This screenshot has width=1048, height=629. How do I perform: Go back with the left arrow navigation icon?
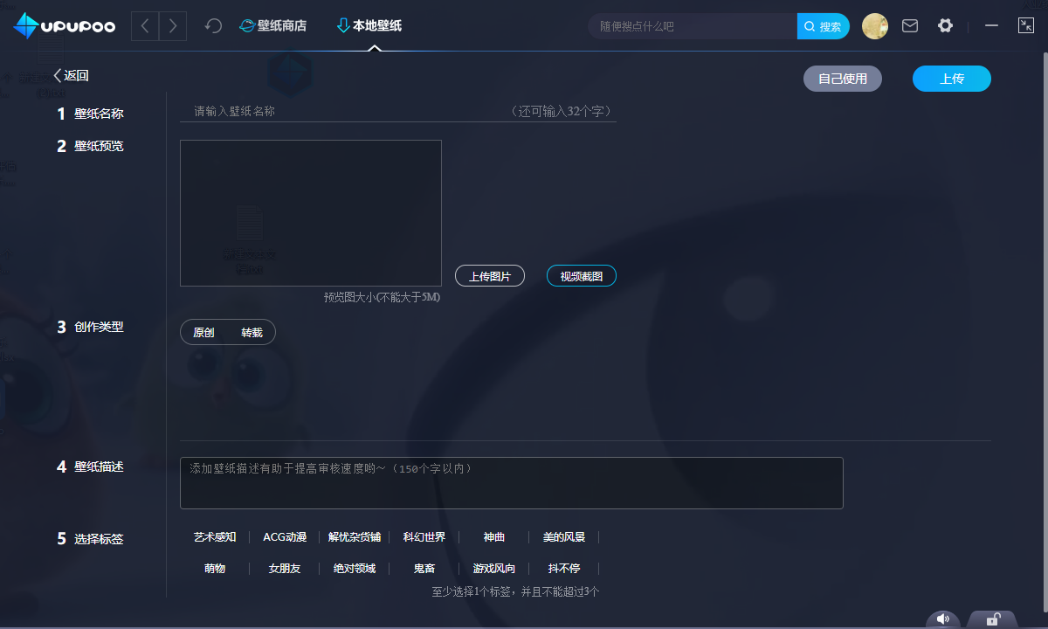(145, 26)
